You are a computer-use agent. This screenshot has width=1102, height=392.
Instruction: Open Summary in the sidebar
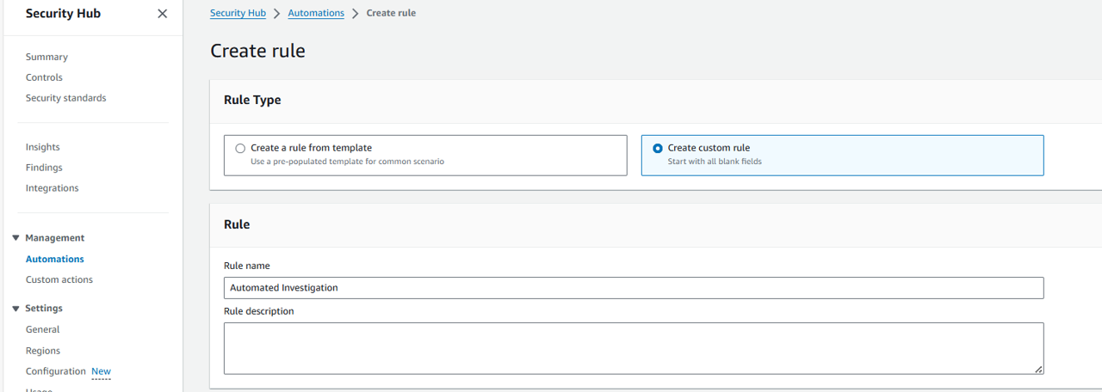point(46,57)
